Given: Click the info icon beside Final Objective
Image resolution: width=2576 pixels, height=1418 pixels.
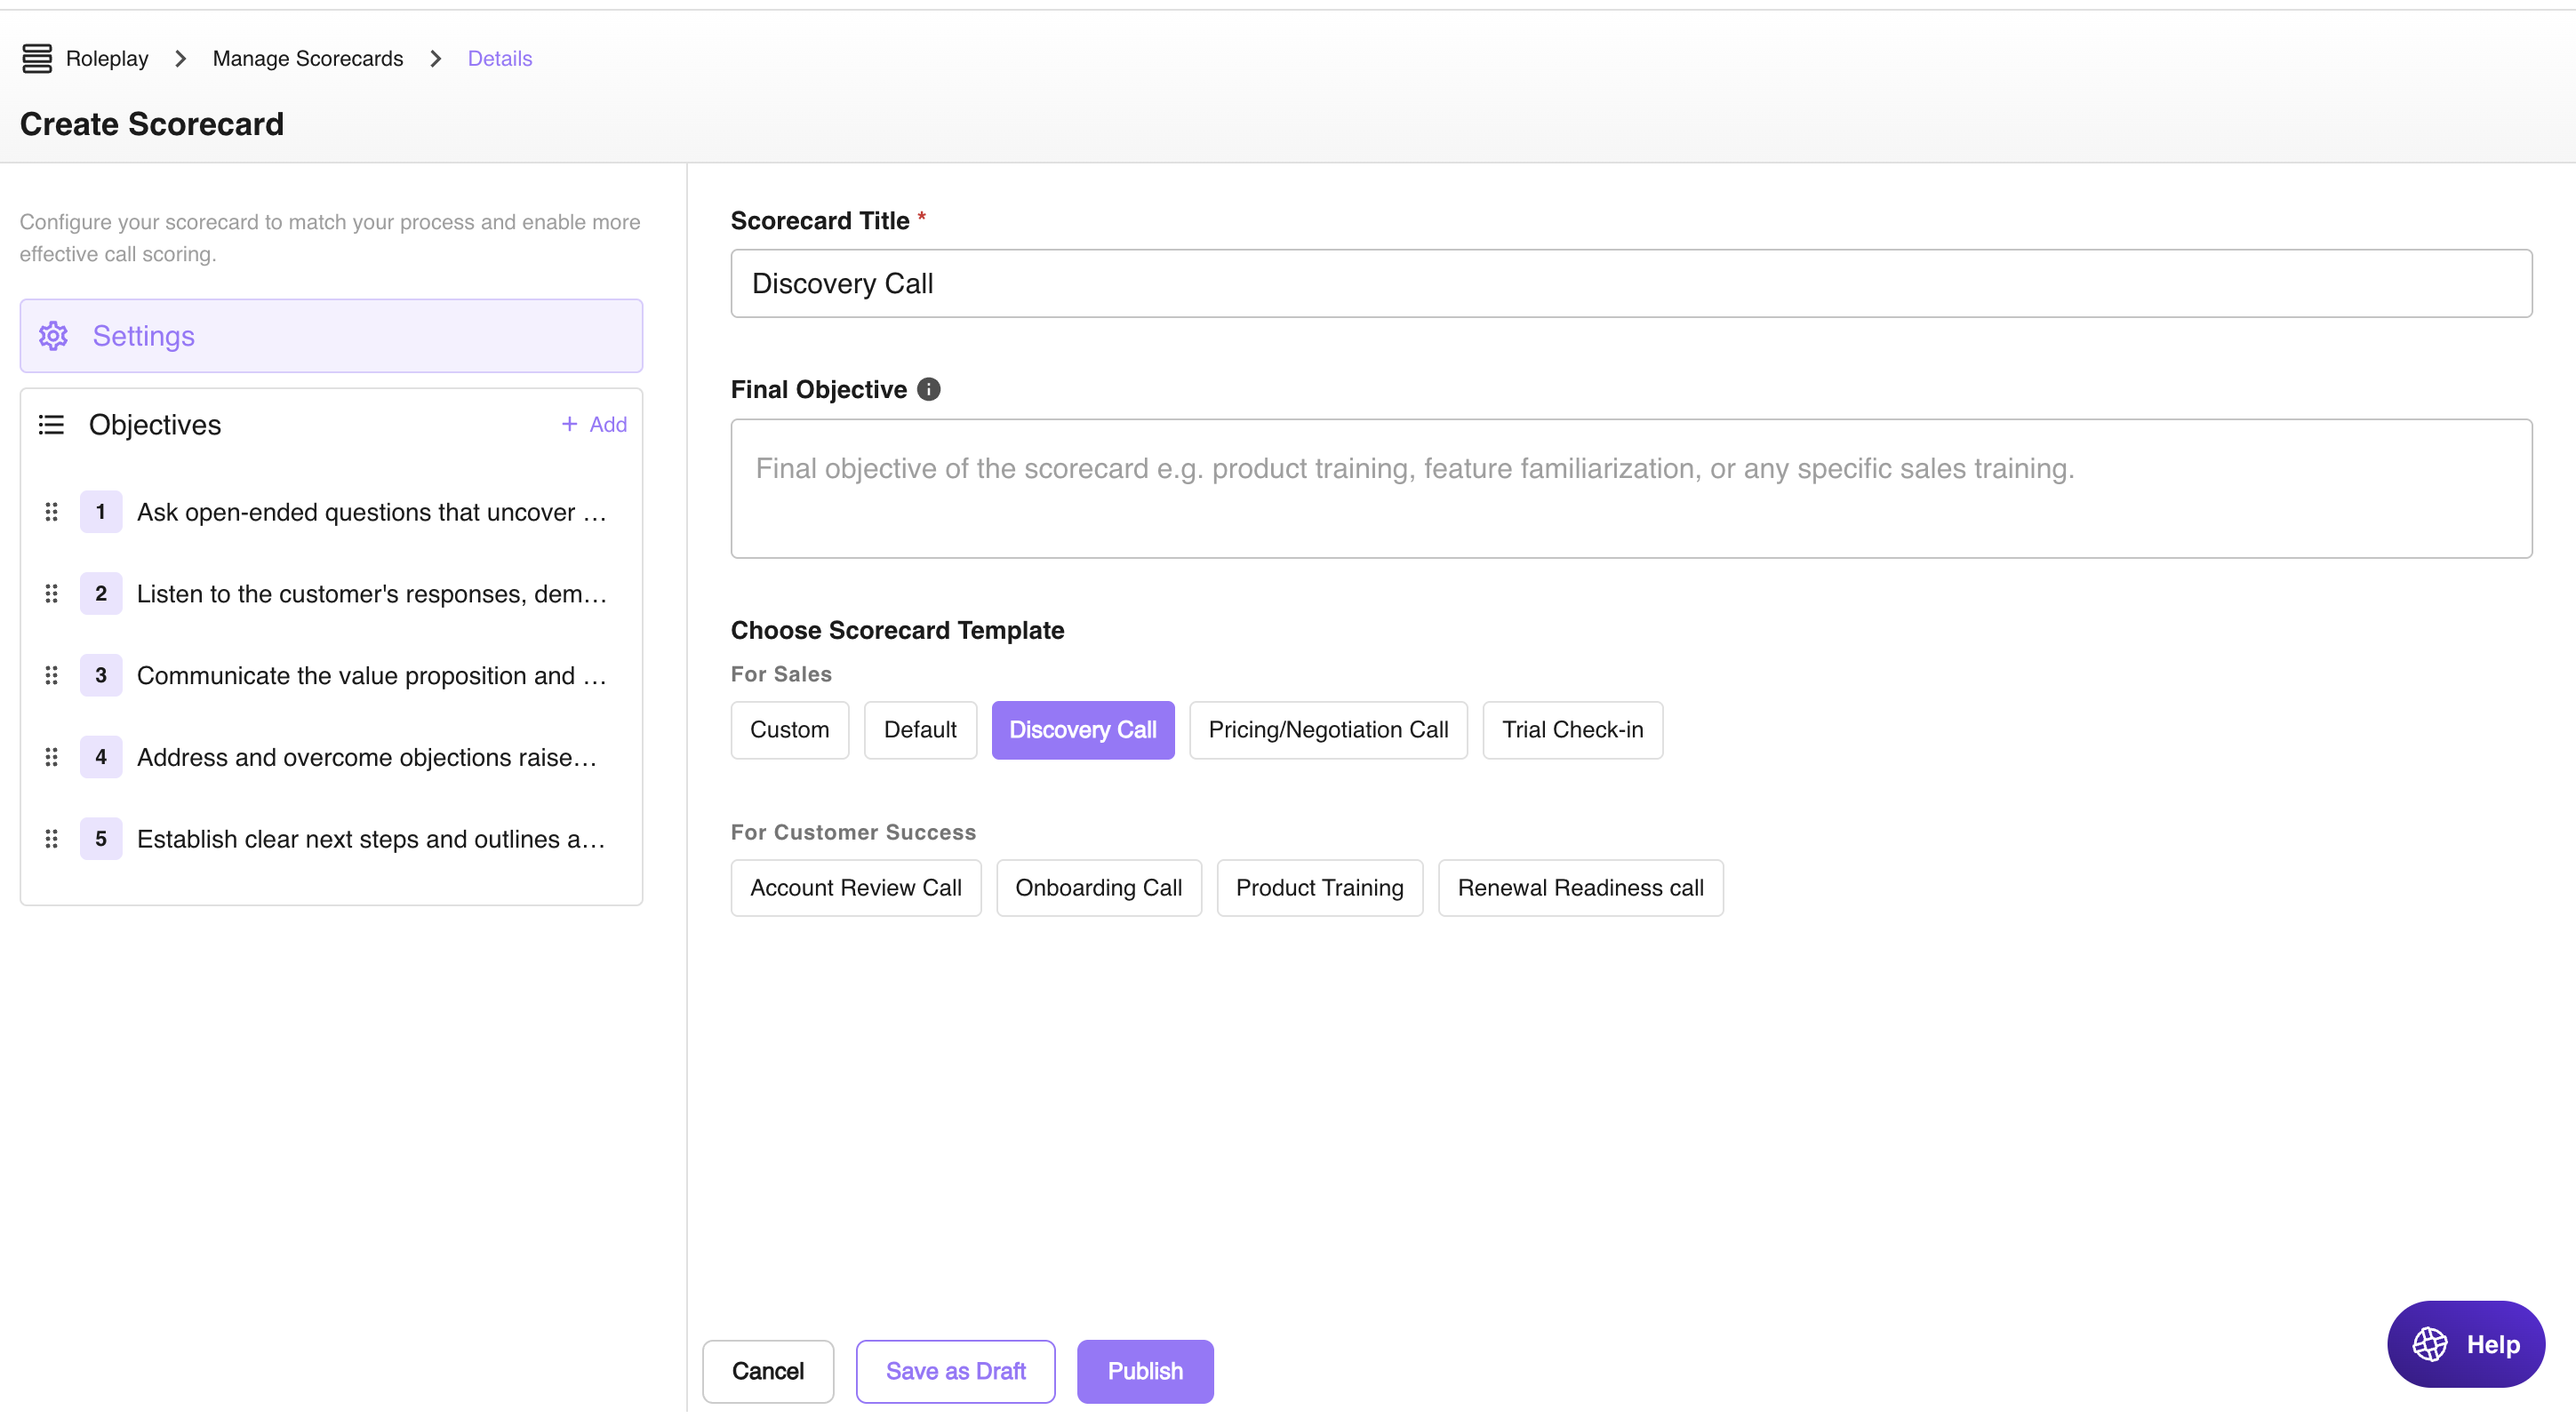Looking at the screenshot, I should coord(928,389).
